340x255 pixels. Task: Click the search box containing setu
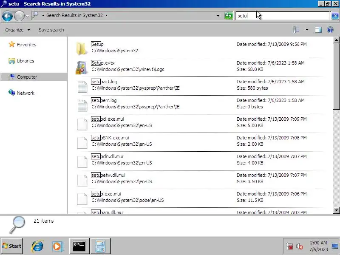(x=283, y=16)
